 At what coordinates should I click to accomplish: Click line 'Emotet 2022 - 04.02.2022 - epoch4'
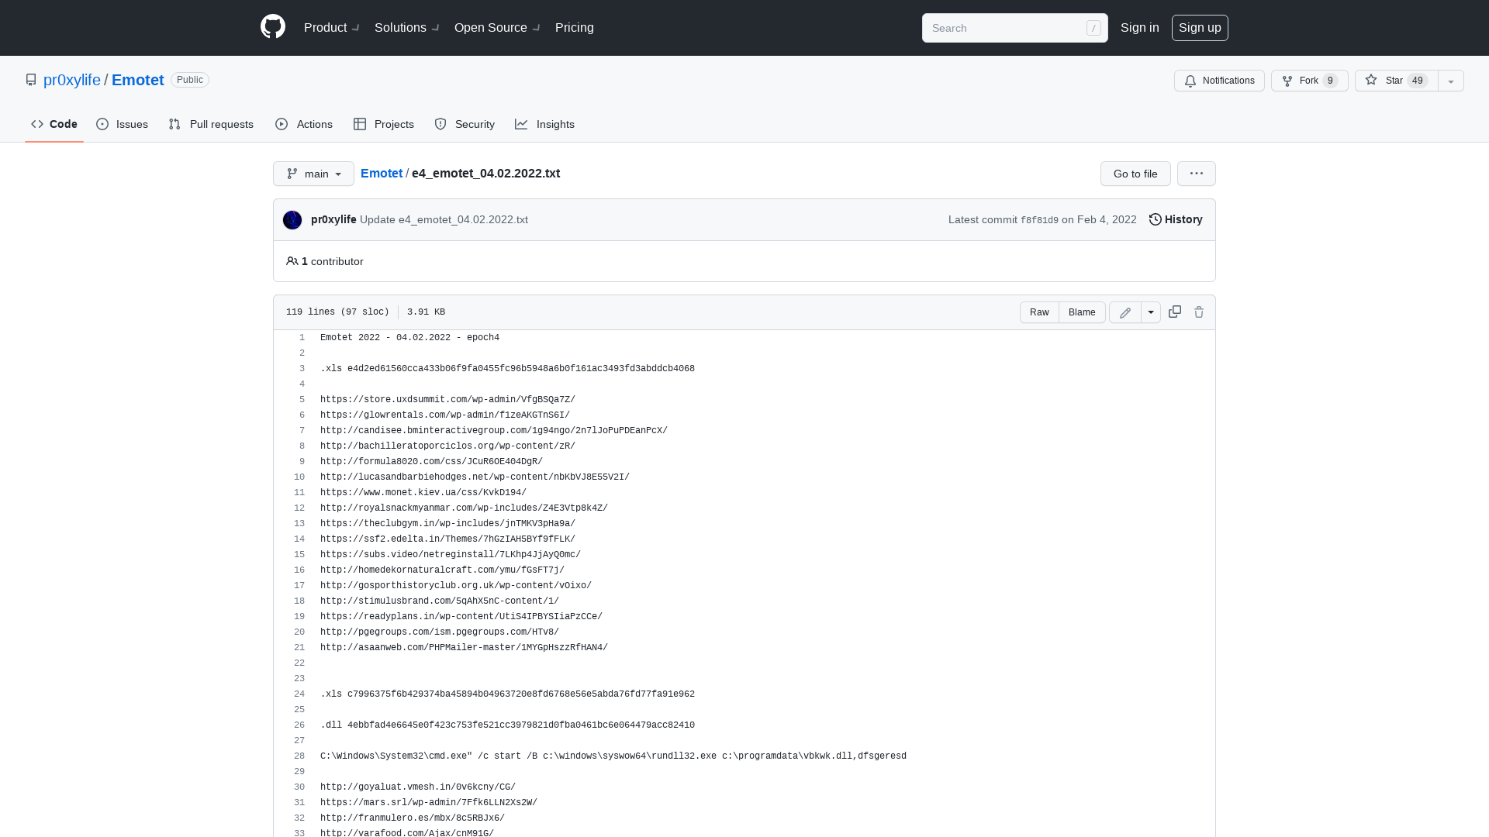pyautogui.click(x=409, y=338)
